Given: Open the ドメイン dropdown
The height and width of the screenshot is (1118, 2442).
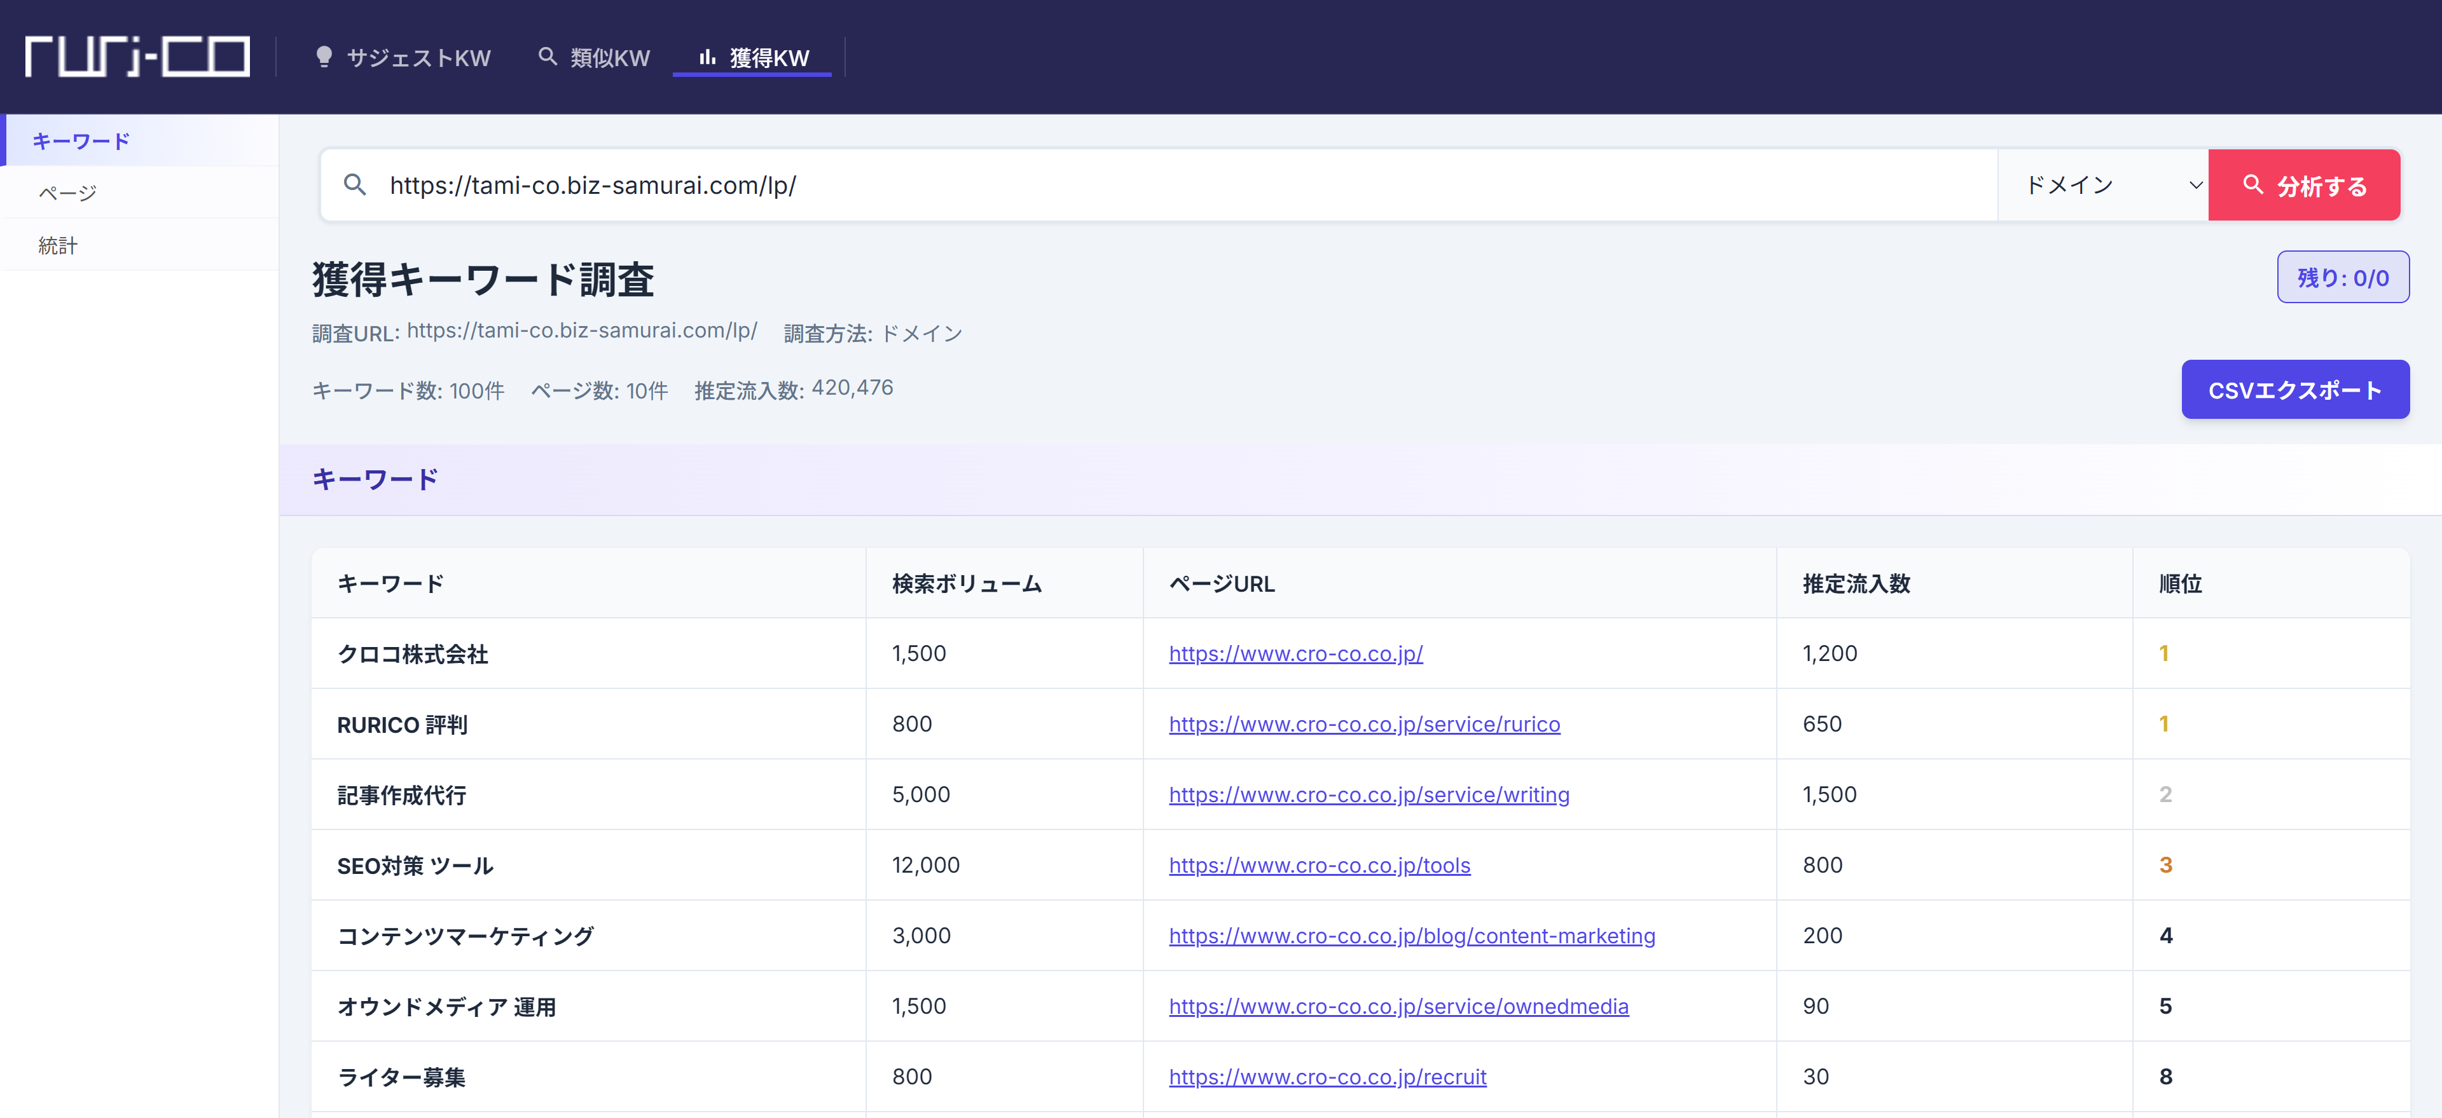Looking at the screenshot, I should (x=2104, y=185).
